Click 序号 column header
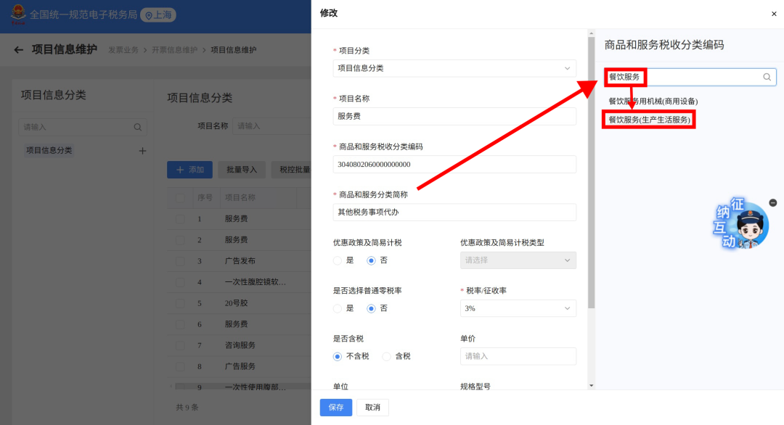The image size is (784, 425). (x=205, y=198)
